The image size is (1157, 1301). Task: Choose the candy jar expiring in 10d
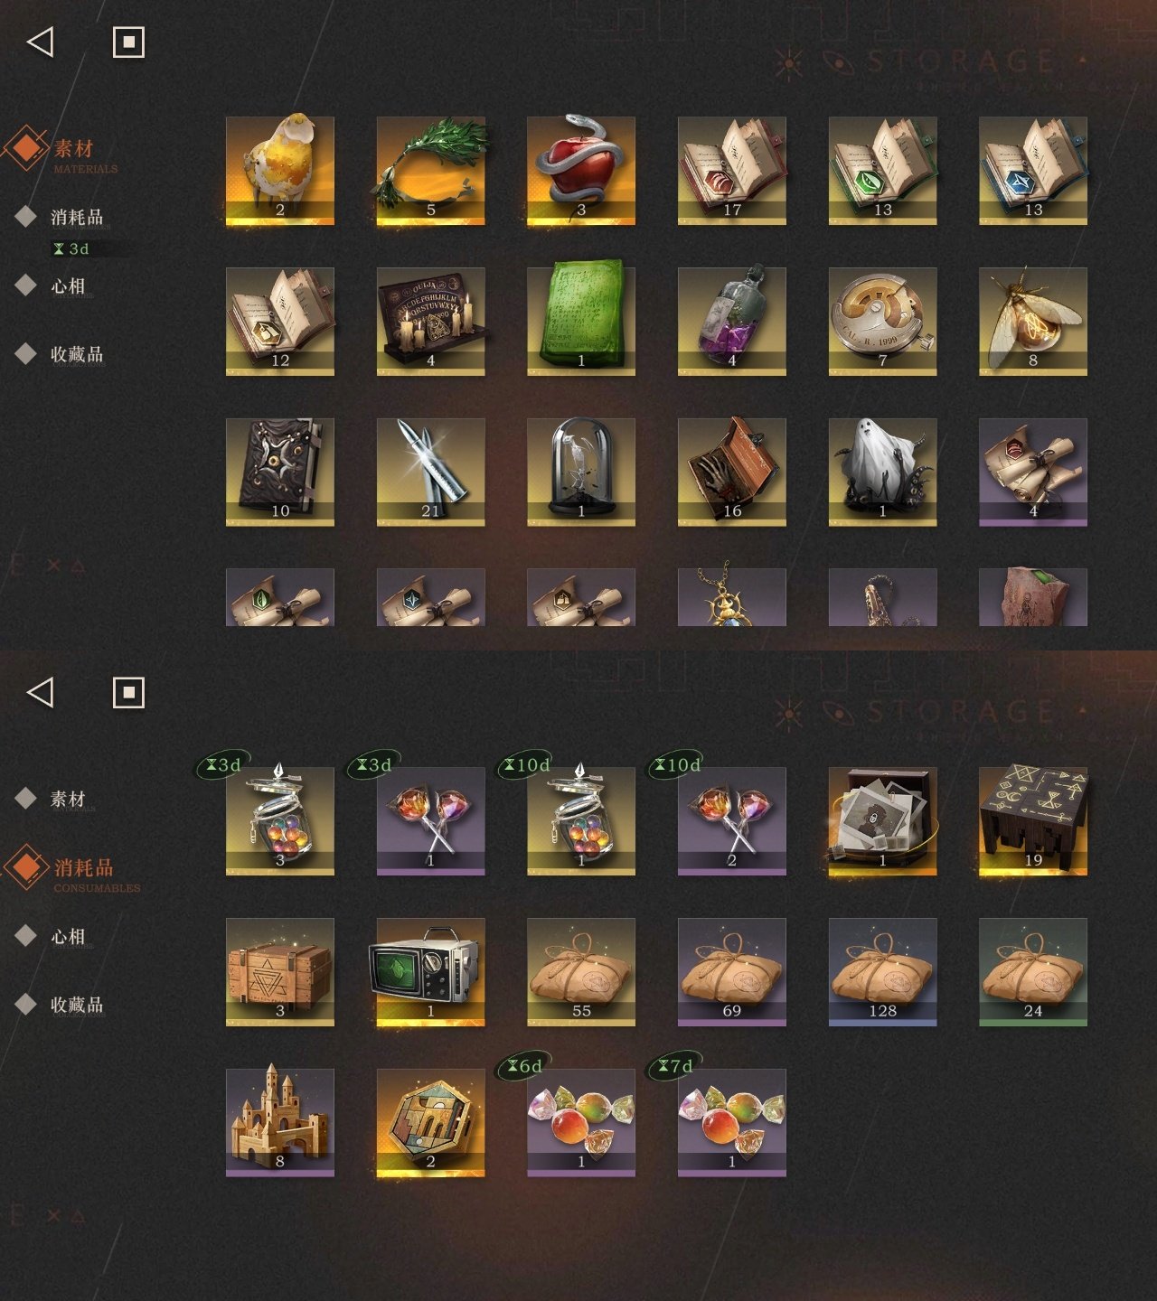(581, 821)
